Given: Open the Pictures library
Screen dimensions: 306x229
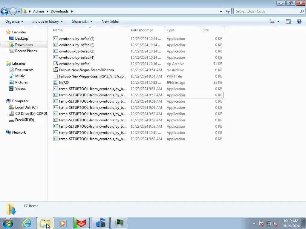Looking at the screenshot, I should pos(22,82).
